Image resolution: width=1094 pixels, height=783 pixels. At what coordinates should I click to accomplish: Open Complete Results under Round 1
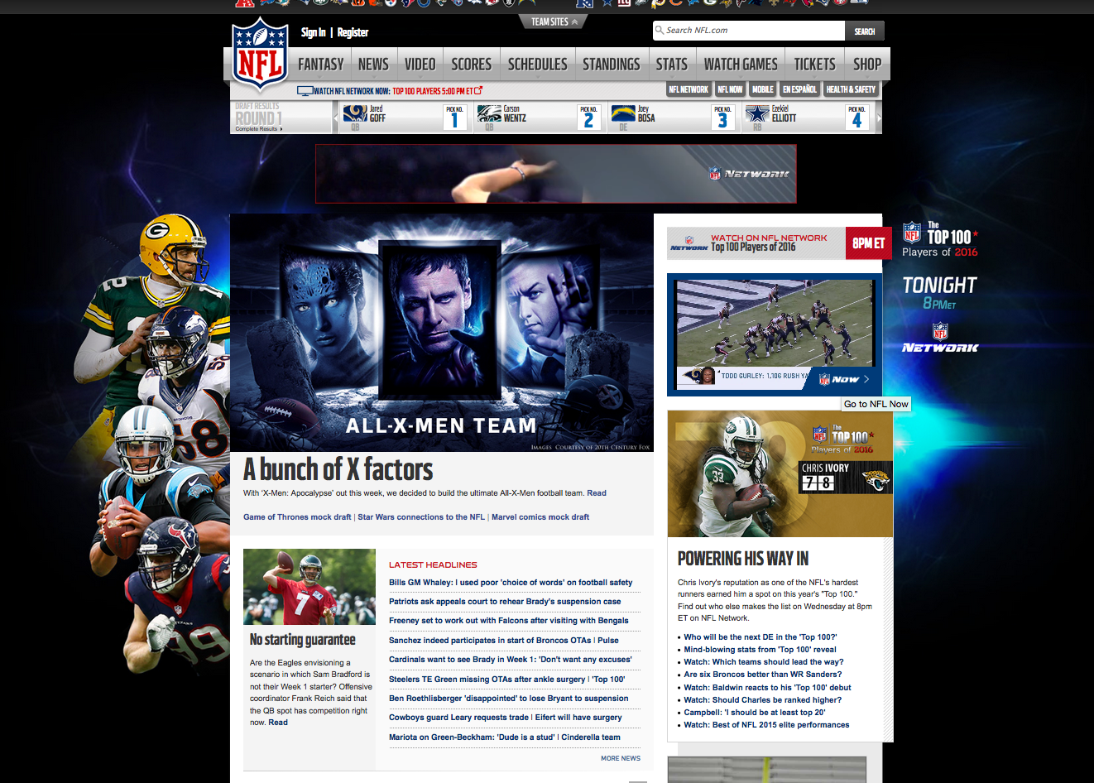[259, 129]
